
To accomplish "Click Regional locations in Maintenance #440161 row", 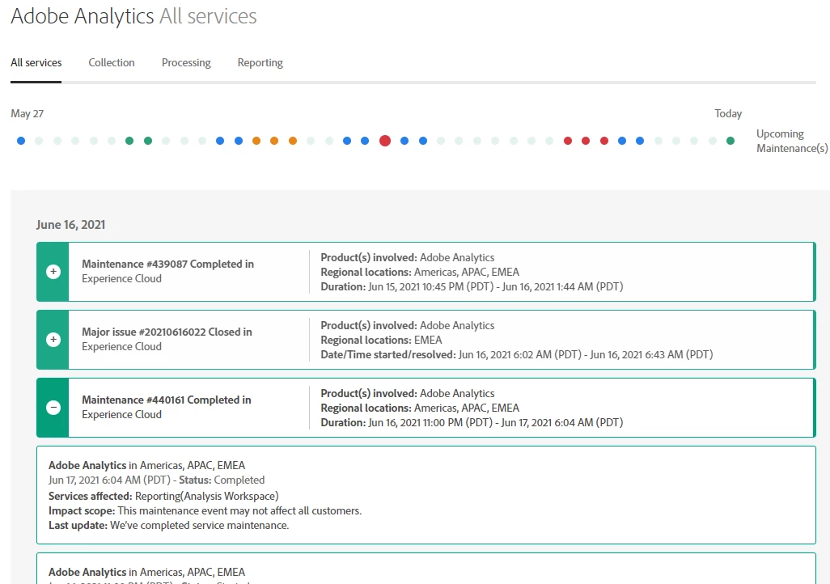I will (x=420, y=408).
